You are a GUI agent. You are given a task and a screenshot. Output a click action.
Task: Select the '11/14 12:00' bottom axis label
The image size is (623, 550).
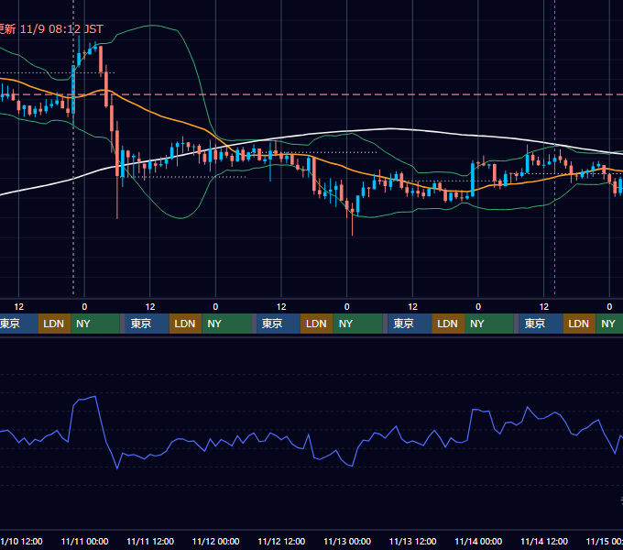[544, 541]
